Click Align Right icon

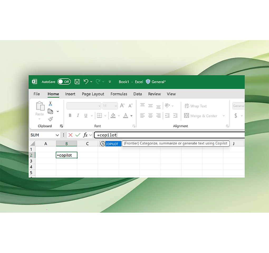158,115
